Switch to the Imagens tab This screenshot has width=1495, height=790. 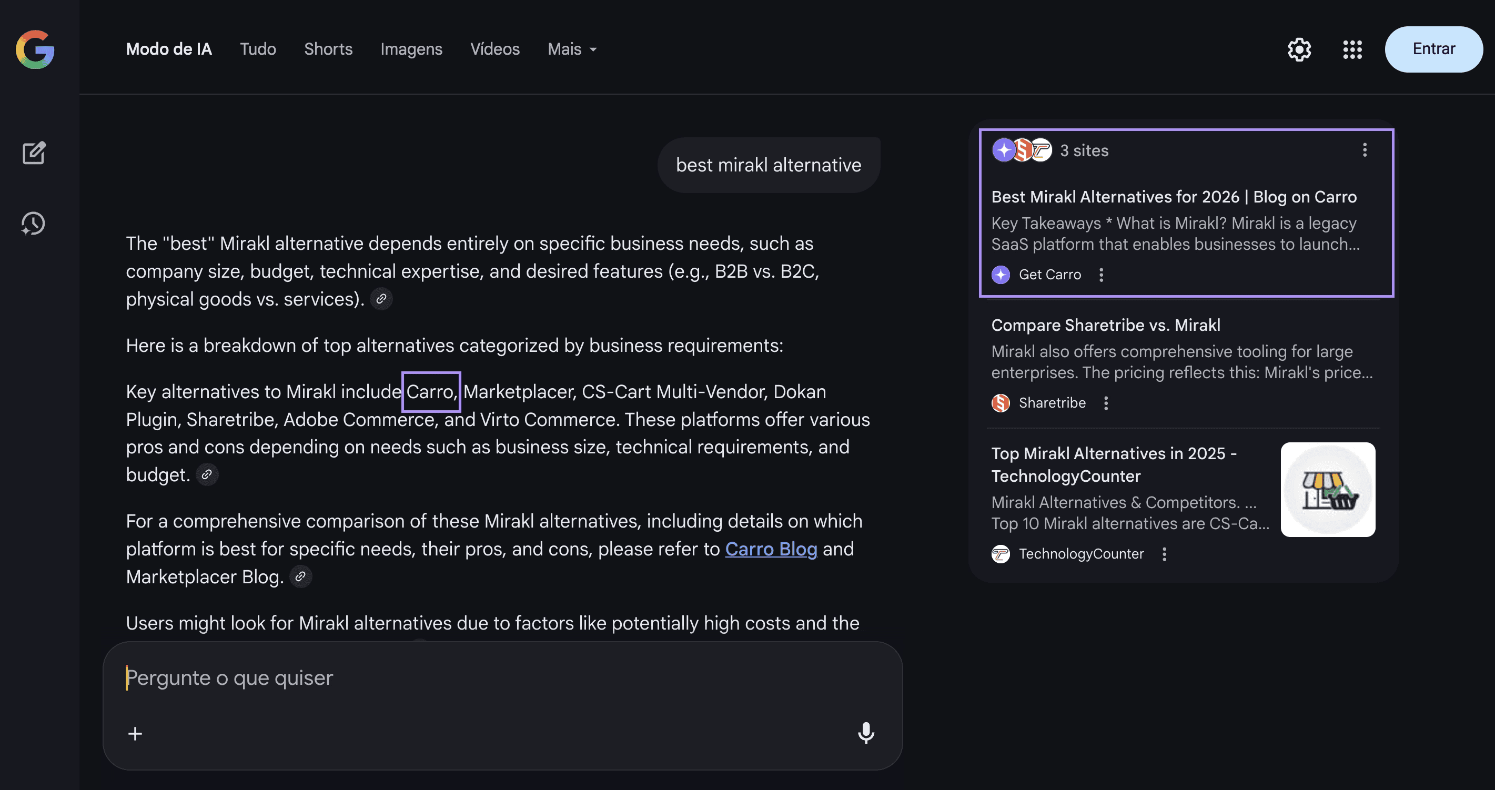tap(411, 49)
